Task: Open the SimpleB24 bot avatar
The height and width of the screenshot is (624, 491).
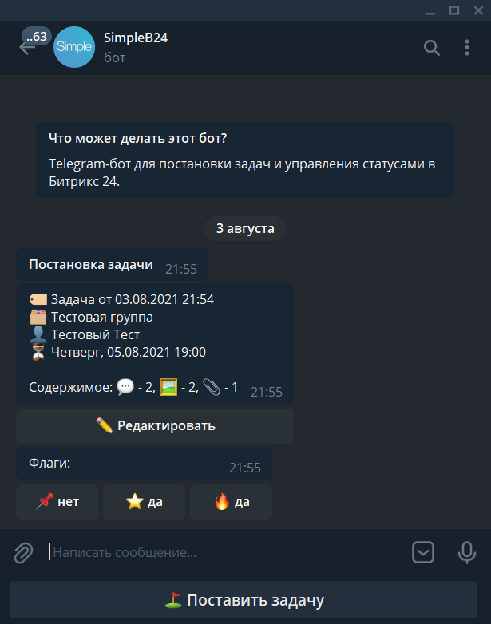Action: [74, 47]
